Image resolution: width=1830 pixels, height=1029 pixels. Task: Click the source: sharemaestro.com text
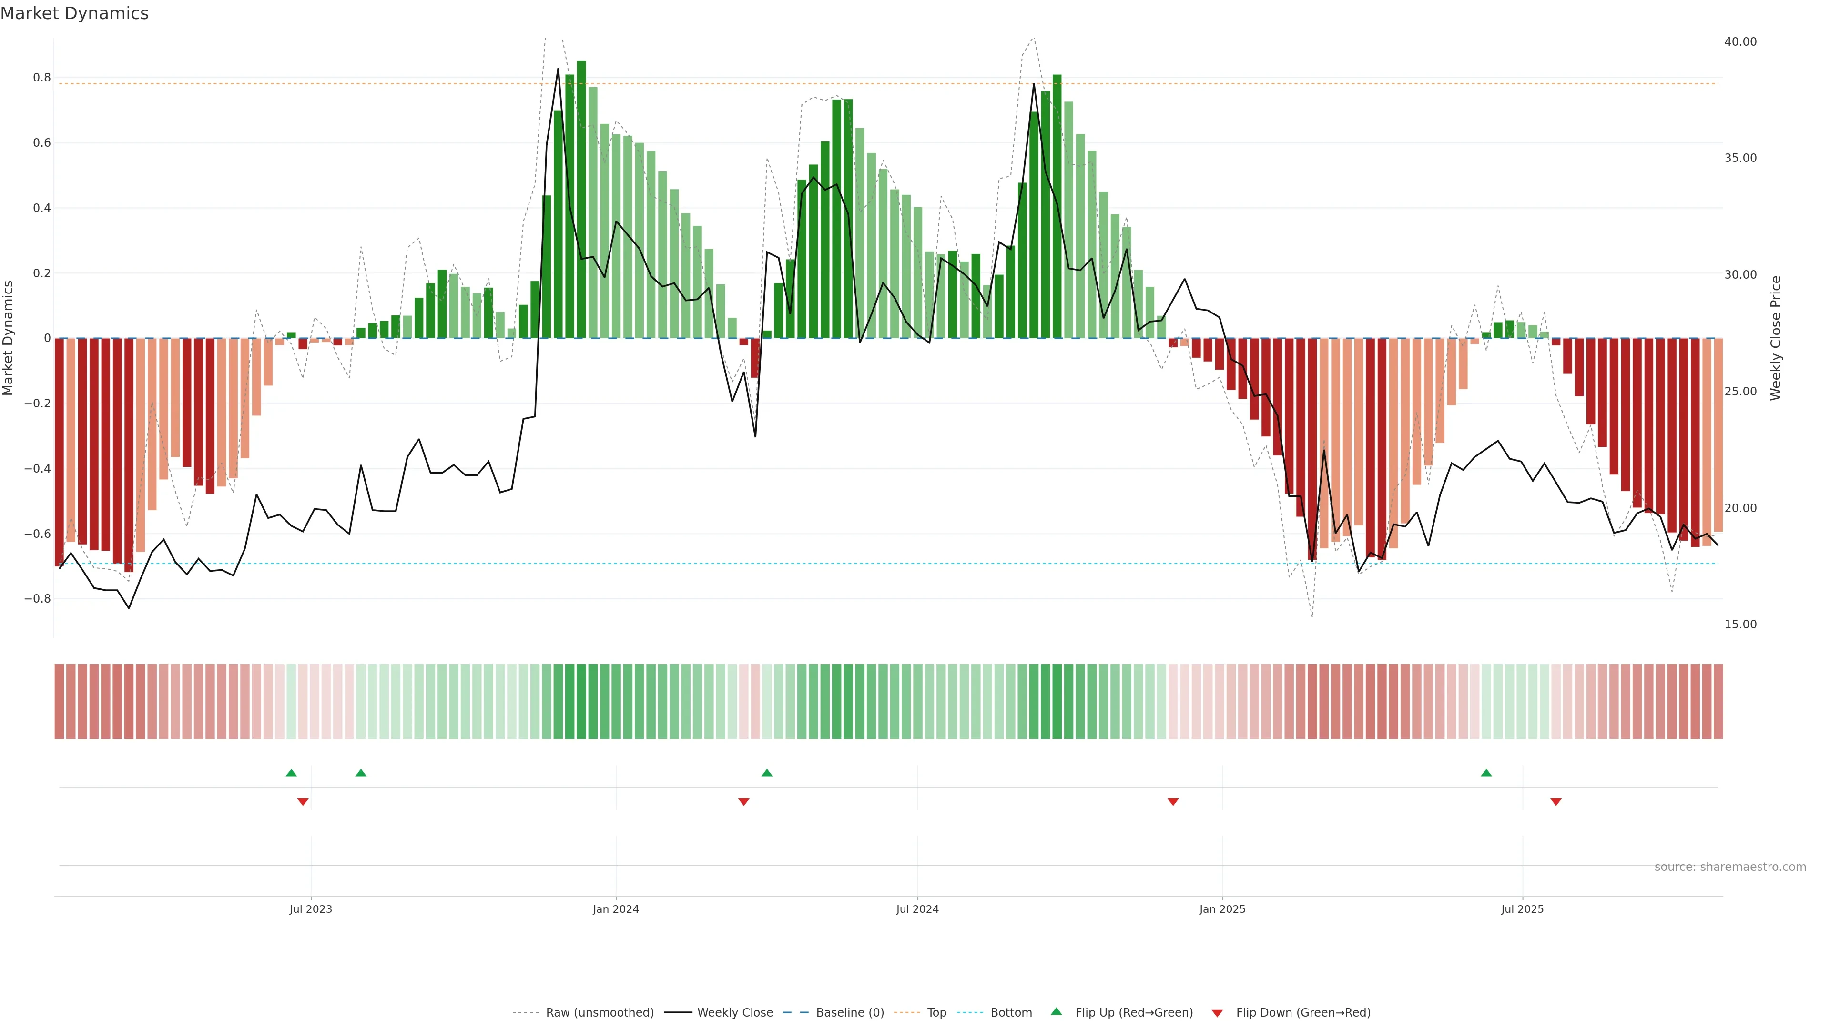1730,867
